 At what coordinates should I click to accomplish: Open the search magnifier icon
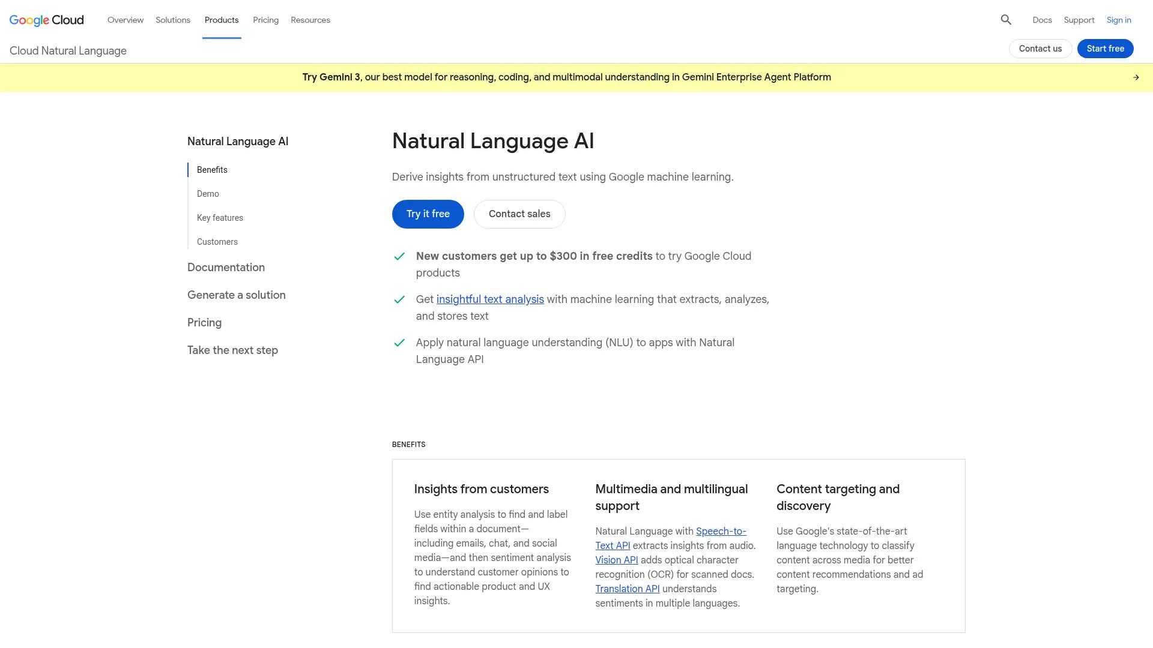coord(1006,20)
